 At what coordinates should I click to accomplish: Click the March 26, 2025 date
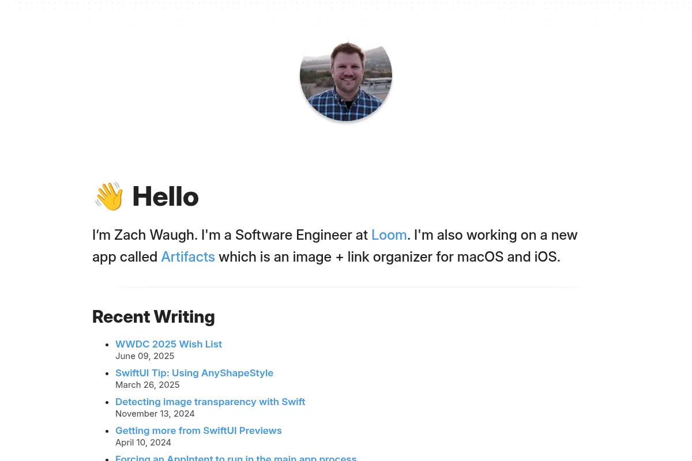(x=148, y=385)
